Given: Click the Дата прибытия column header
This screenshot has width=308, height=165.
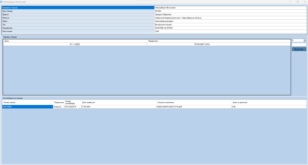Looking at the screenshot, I should (x=119, y=103).
